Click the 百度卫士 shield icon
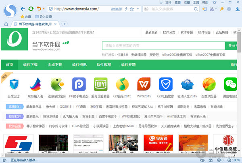242x163 pixels. pyautogui.click(x=14, y=84)
